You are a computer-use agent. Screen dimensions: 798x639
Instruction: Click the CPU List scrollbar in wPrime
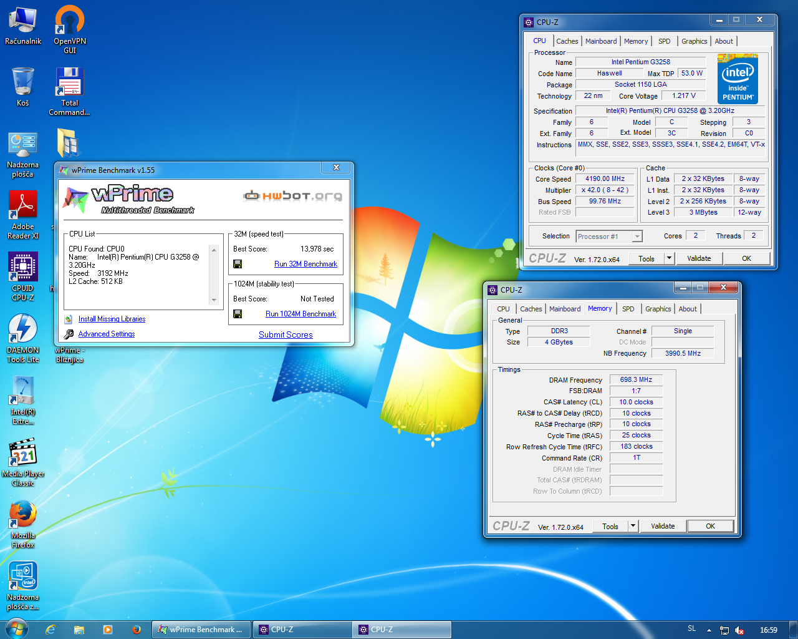(x=214, y=275)
